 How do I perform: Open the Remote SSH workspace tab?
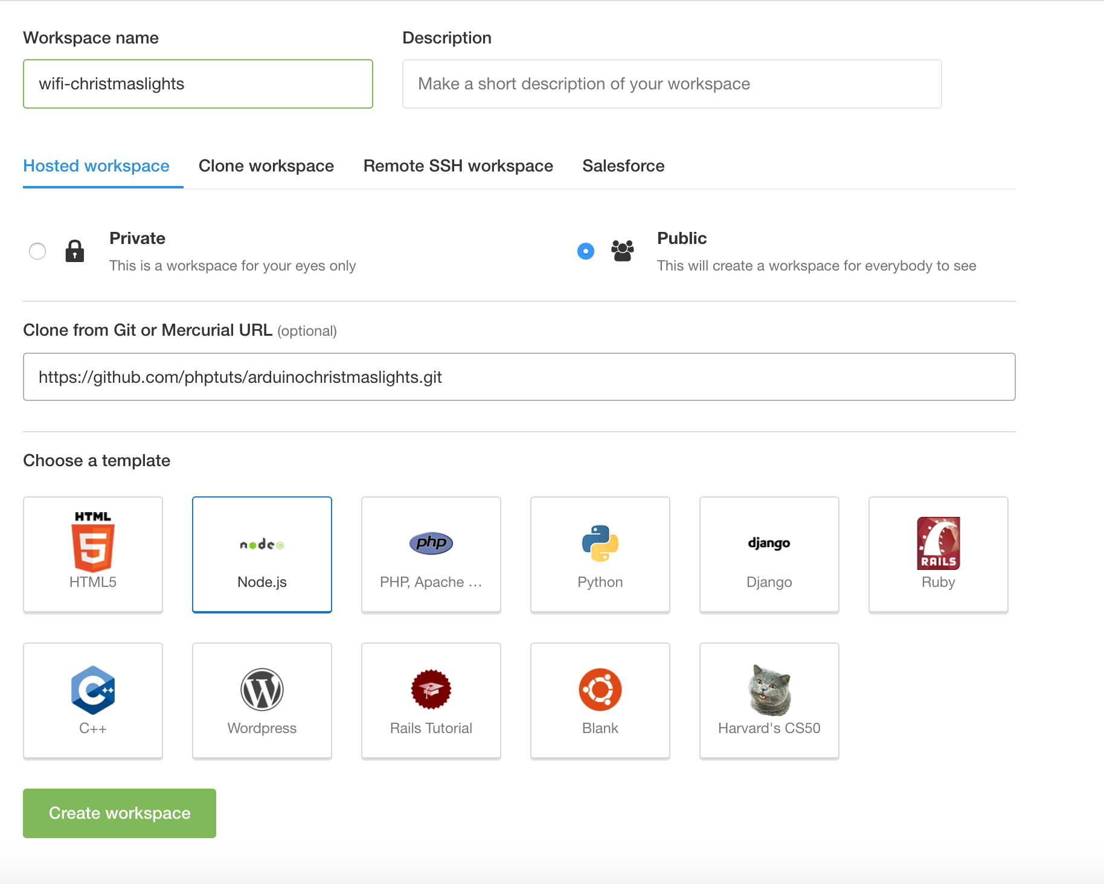tap(458, 166)
